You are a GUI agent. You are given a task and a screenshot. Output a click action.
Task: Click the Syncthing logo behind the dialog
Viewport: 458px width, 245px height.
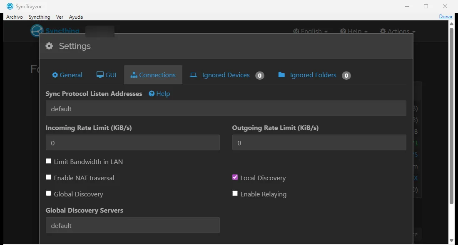click(37, 31)
